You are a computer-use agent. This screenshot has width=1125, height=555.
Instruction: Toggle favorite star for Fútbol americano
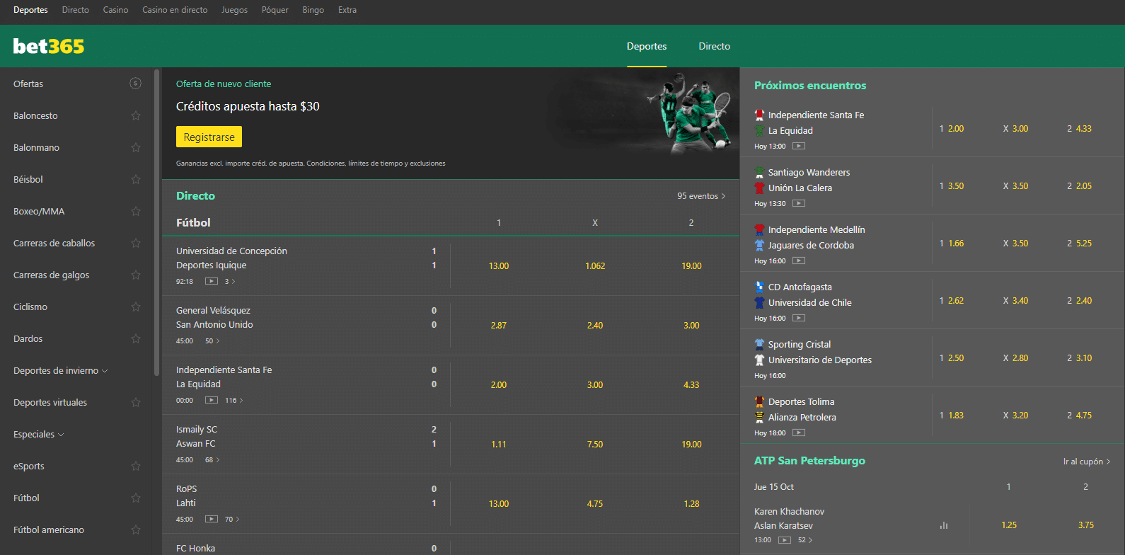coord(136,530)
